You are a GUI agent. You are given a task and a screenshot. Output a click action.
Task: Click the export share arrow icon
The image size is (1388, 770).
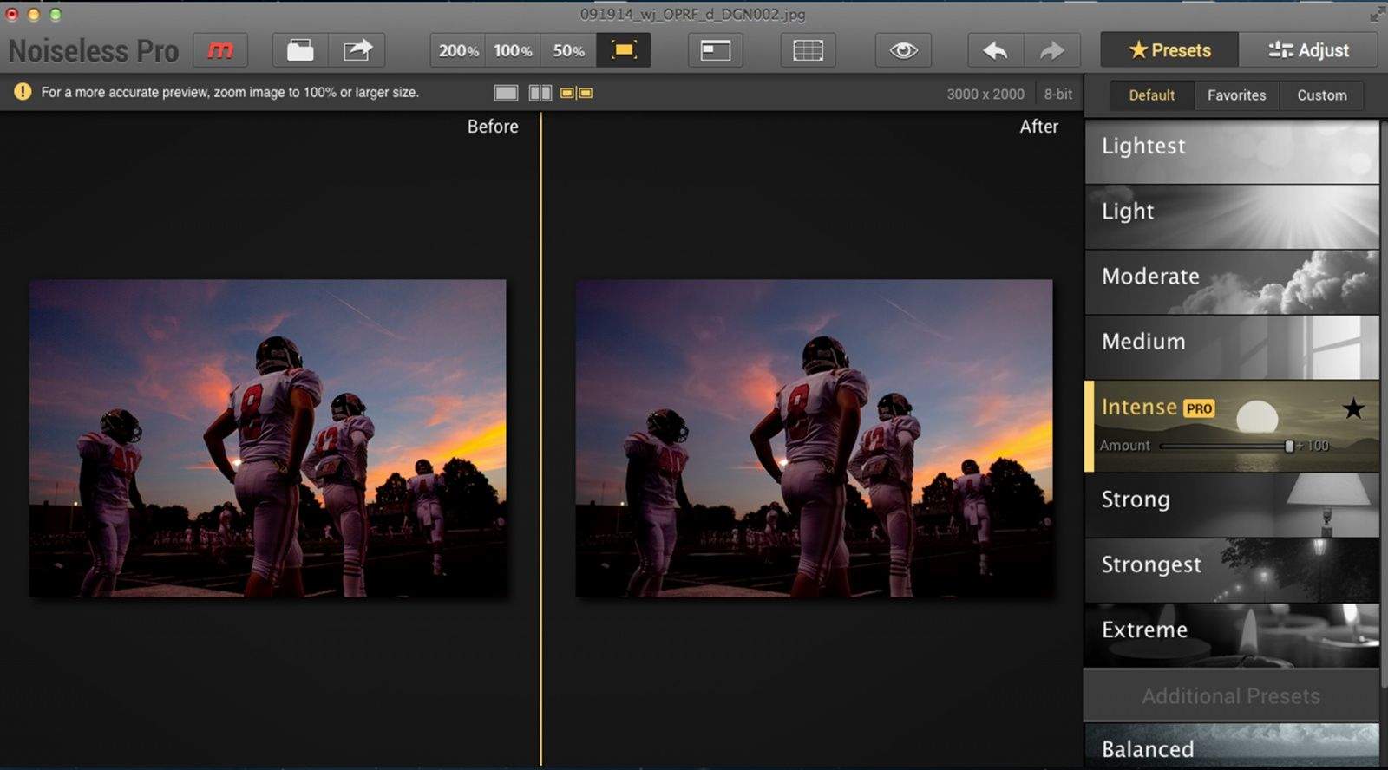tap(357, 50)
